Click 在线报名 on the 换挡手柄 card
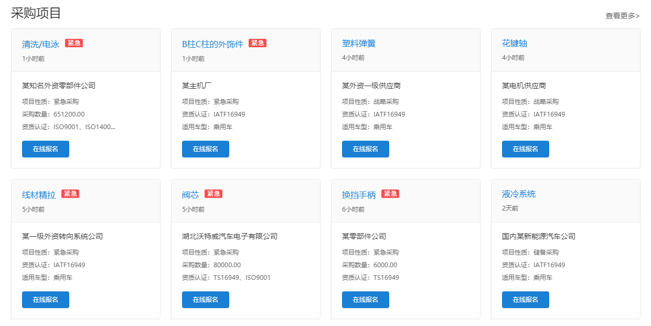651x326 pixels. [365, 299]
